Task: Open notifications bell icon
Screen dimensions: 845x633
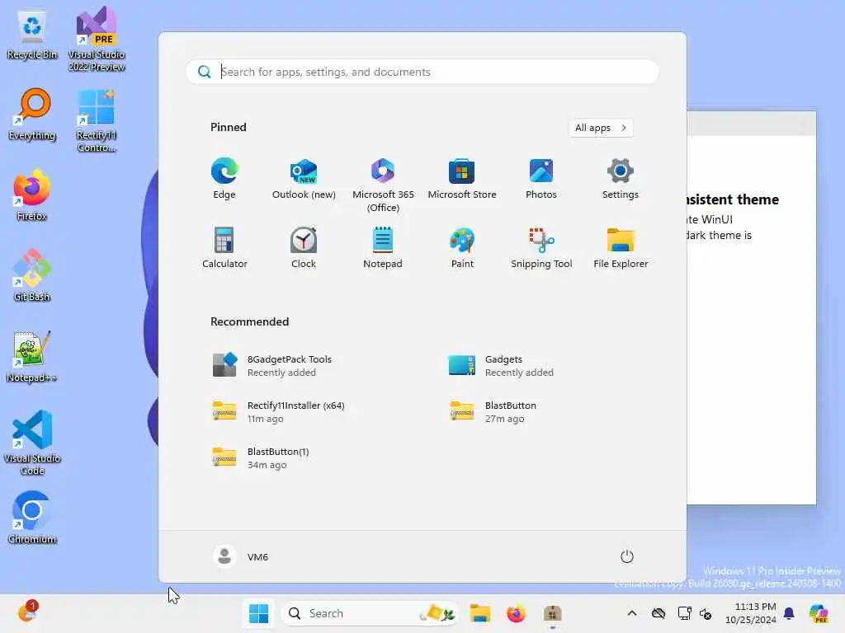Action: [x=788, y=613]
